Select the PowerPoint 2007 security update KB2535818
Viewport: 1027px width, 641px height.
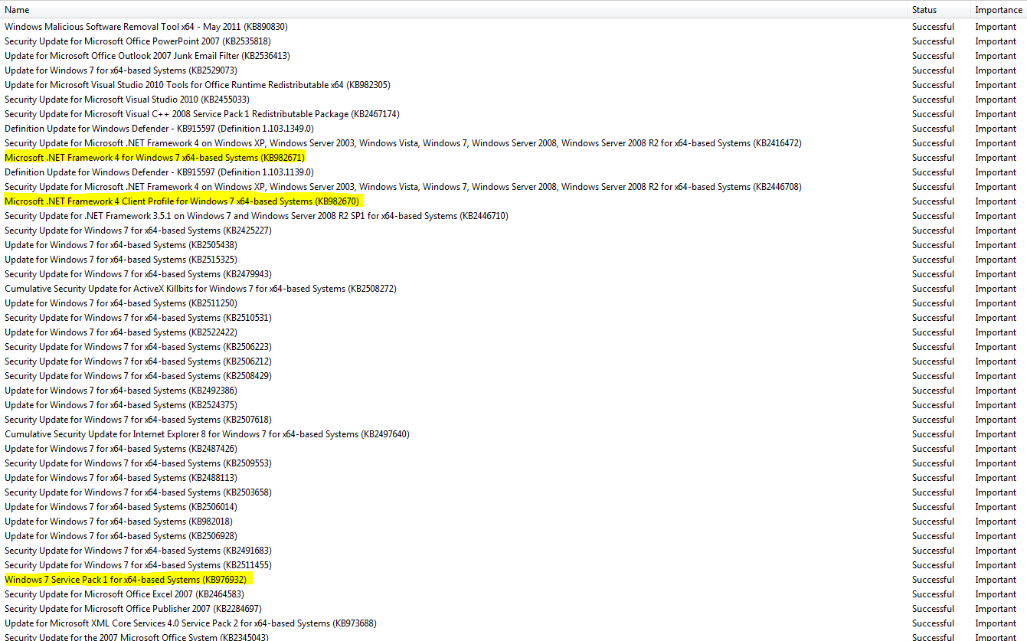[x=137, y=41]
